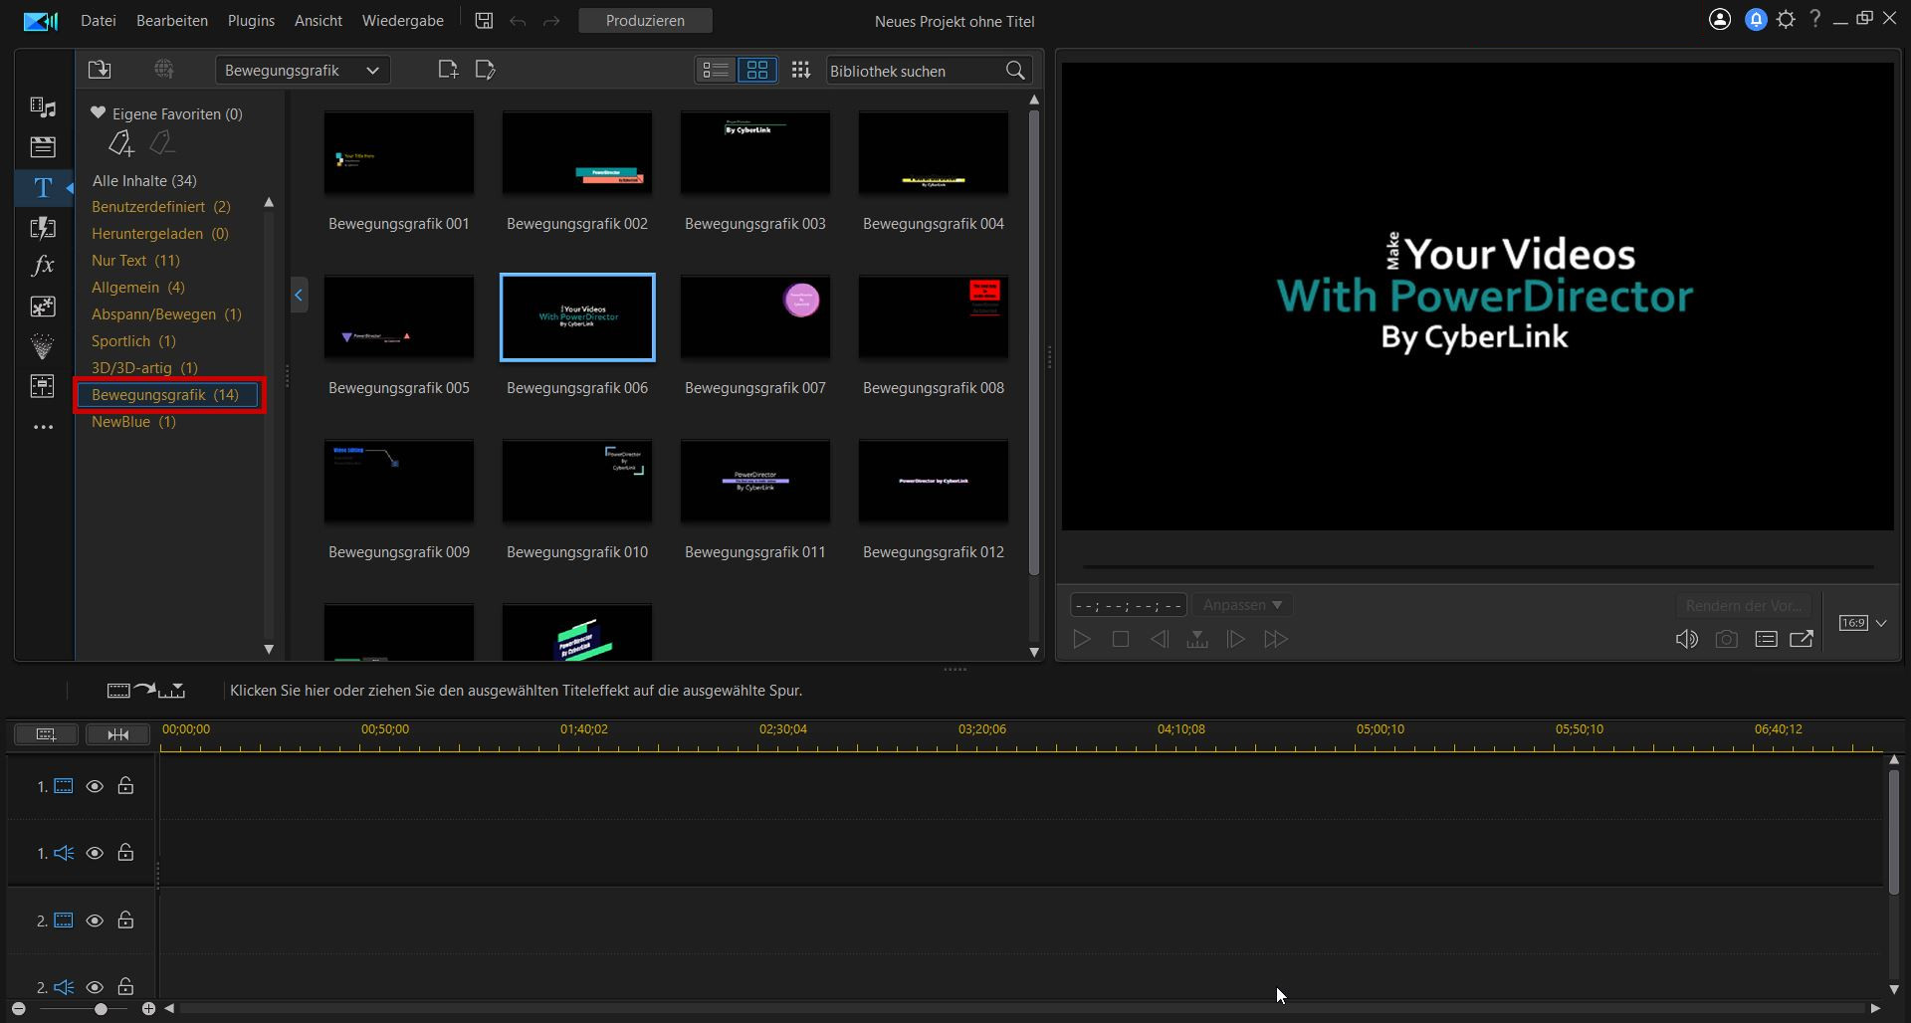The height and width of the screenshot is (1023, 1911).
Task: Click the save project icon
Action: tap(484, 21)
